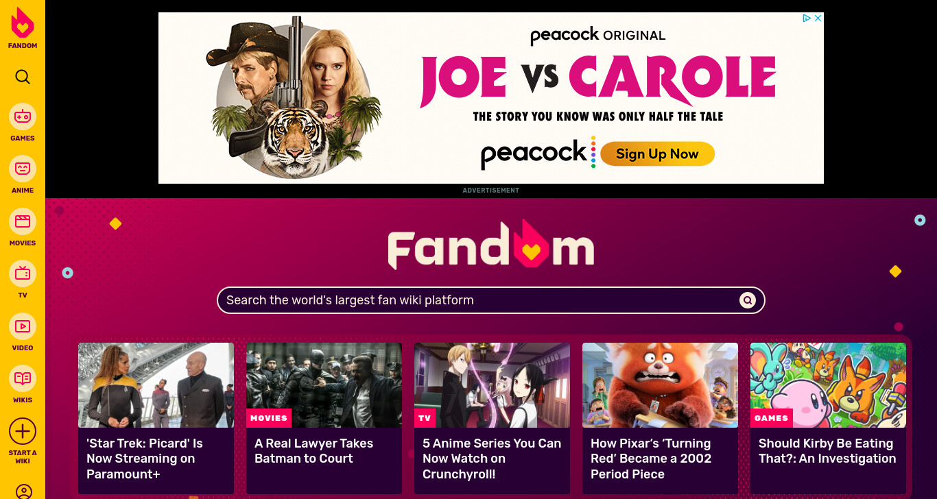Click the TV tag on anime card

pyautogui.click(x=425, y=418)
